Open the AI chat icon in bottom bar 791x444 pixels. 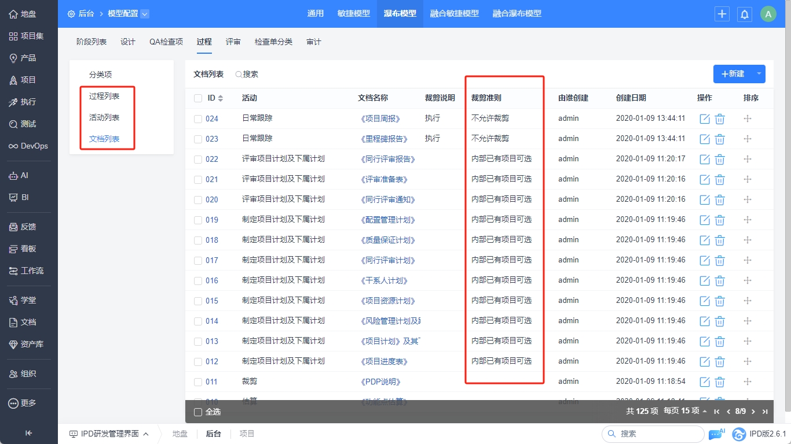click(x=716, y=434)
